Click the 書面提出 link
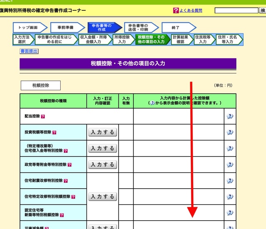 (29, 51)
